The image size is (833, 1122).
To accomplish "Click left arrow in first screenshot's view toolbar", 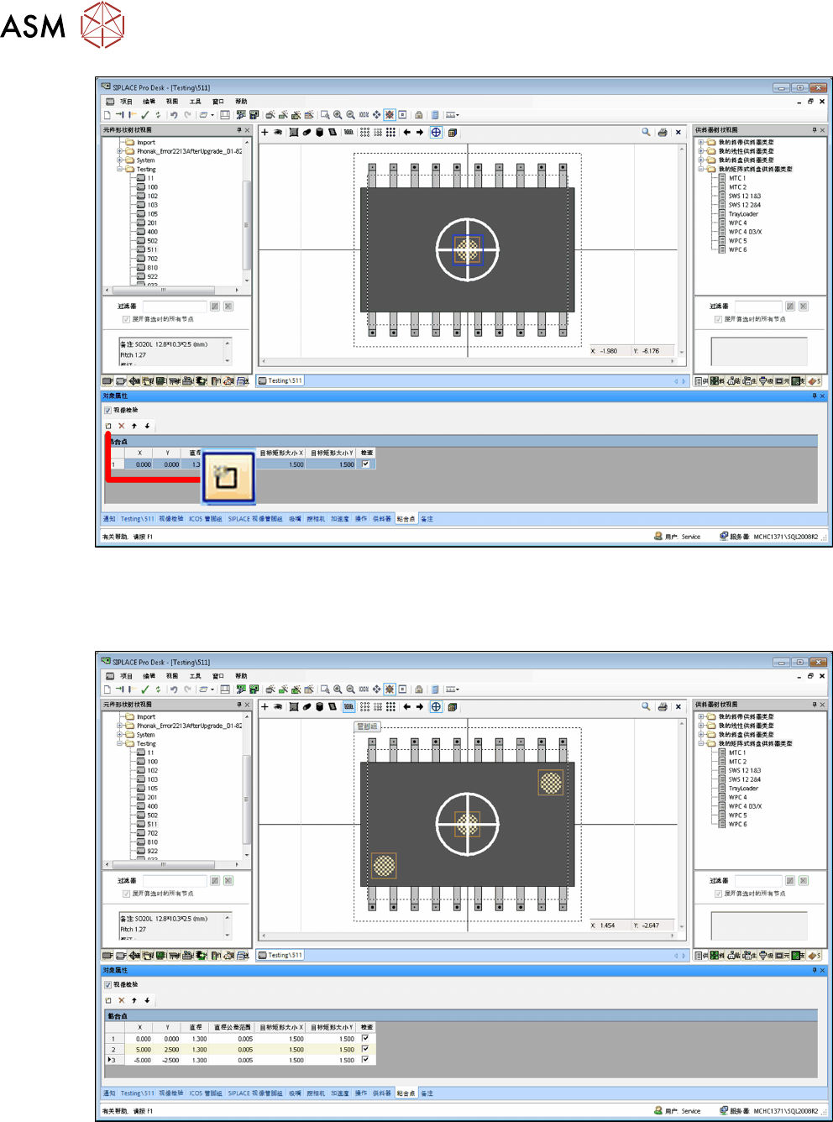I will coord(407,132).
